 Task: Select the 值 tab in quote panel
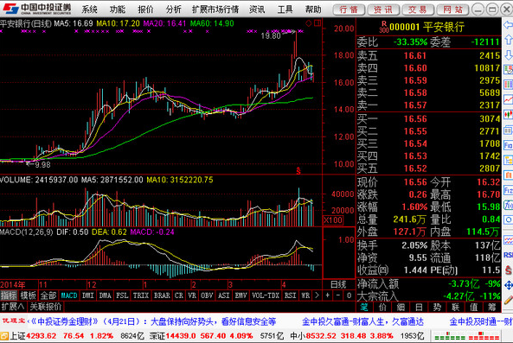point(474,307)
